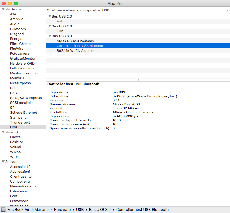Select ASUS USB2.0 Webcam device

click(x=75, y=41)
